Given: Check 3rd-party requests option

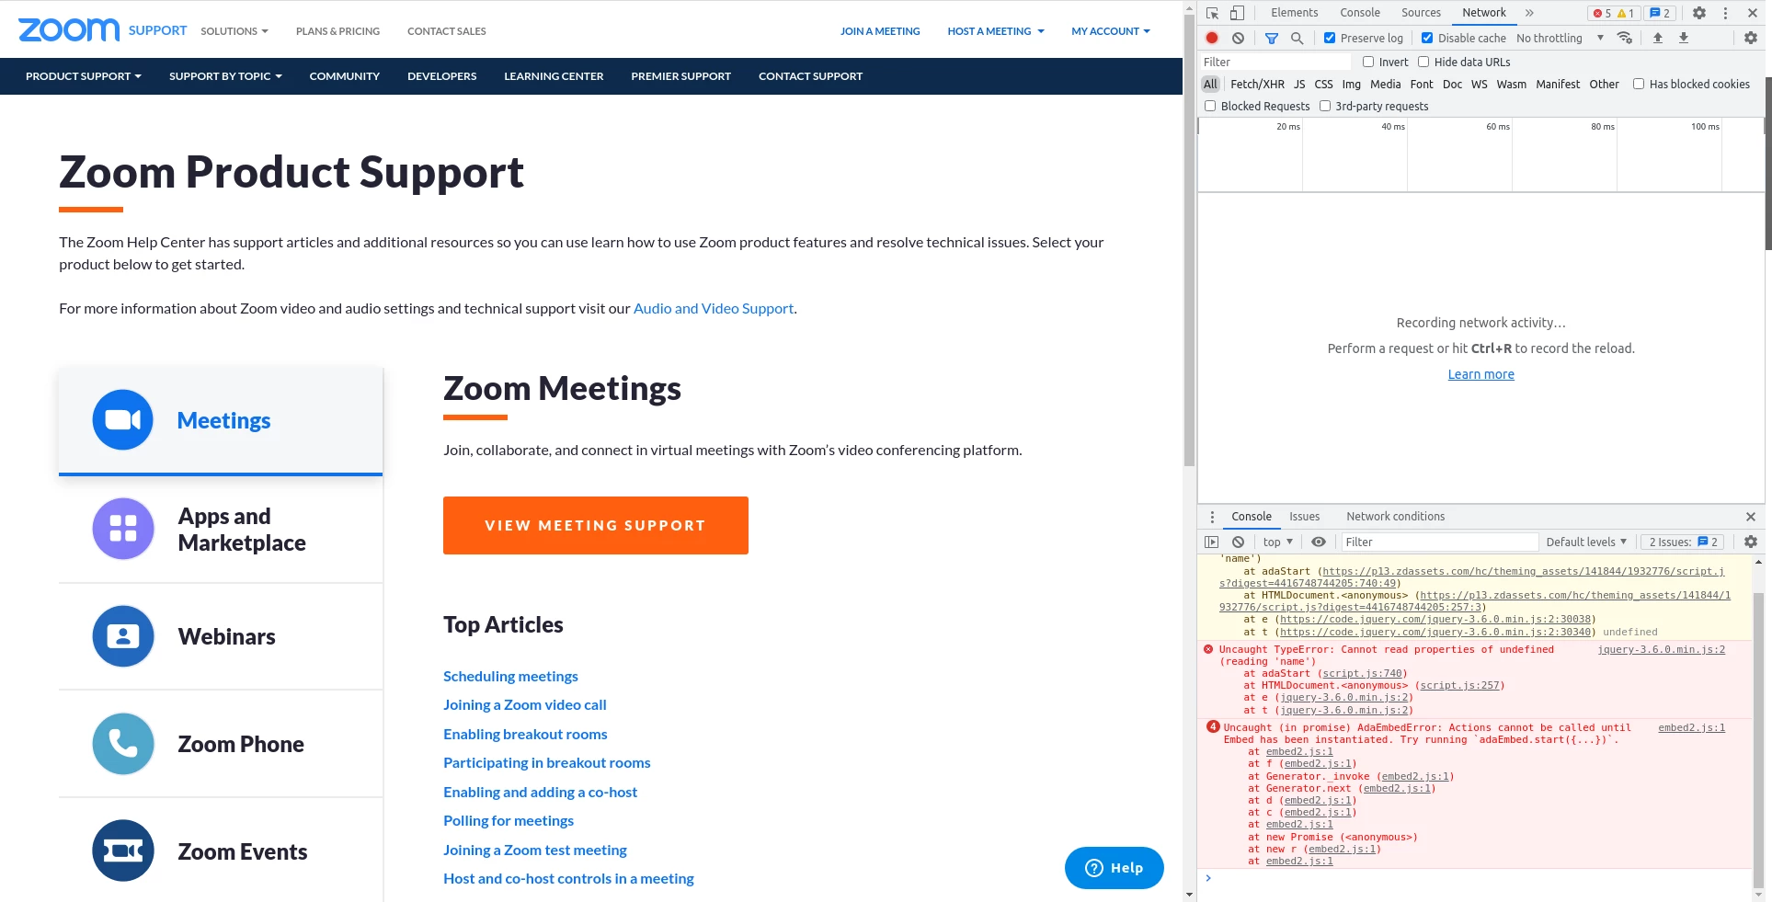Looking at the screenshot, I should [x=1325, y=106].
